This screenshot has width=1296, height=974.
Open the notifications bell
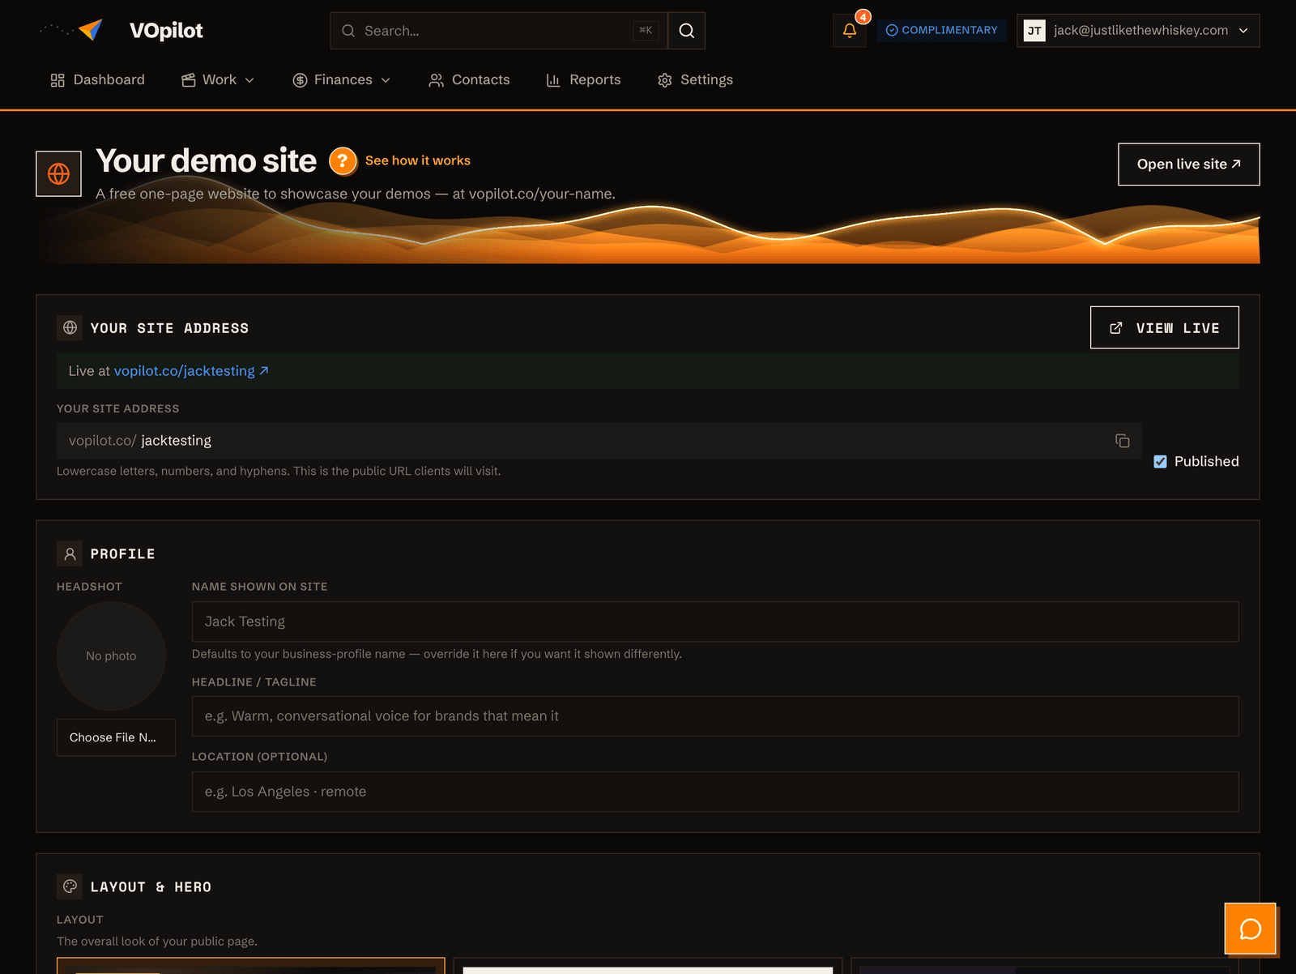pyautogui.click(x=850, y=31)
